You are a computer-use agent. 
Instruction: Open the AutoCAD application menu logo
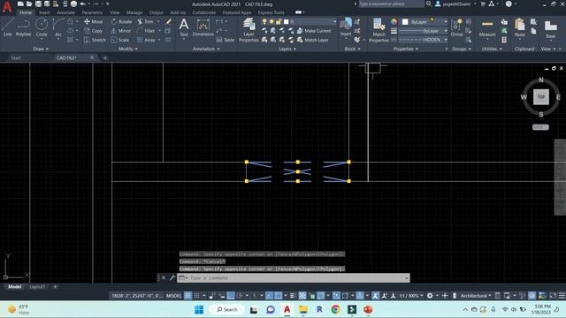click(x=7, y=6)
